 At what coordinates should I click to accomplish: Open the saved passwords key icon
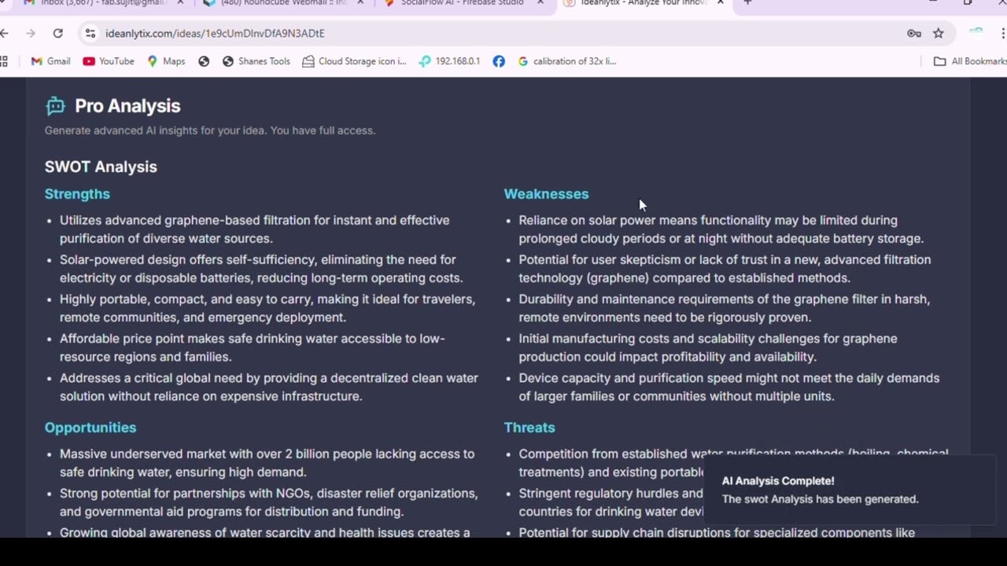coord(913,33)
